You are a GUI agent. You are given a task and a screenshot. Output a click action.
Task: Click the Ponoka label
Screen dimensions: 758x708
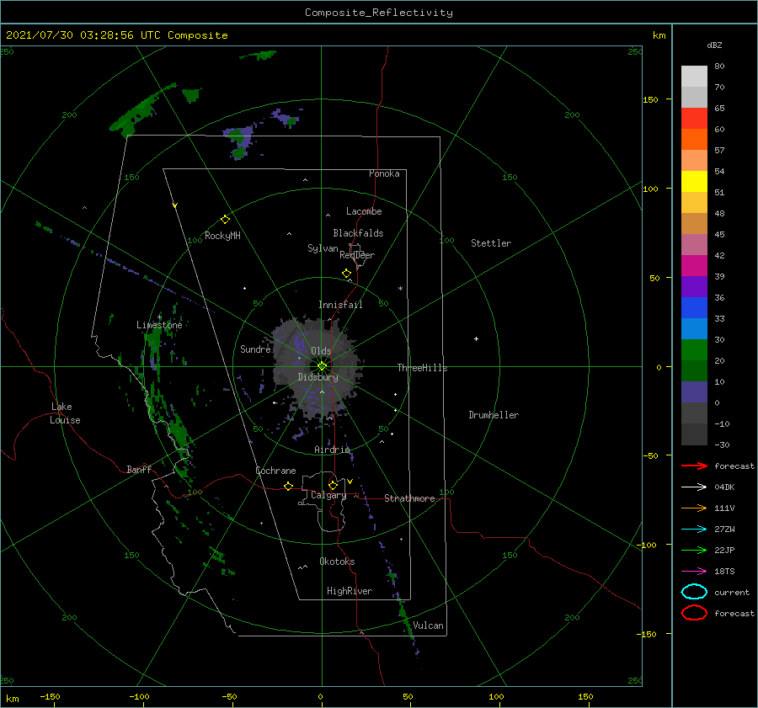[x=384, y=173]
